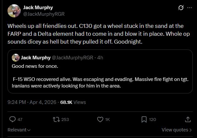The height and width of the screenshot is (138, 197).
Task: Share the post via share icon
Action: point(188,119)
